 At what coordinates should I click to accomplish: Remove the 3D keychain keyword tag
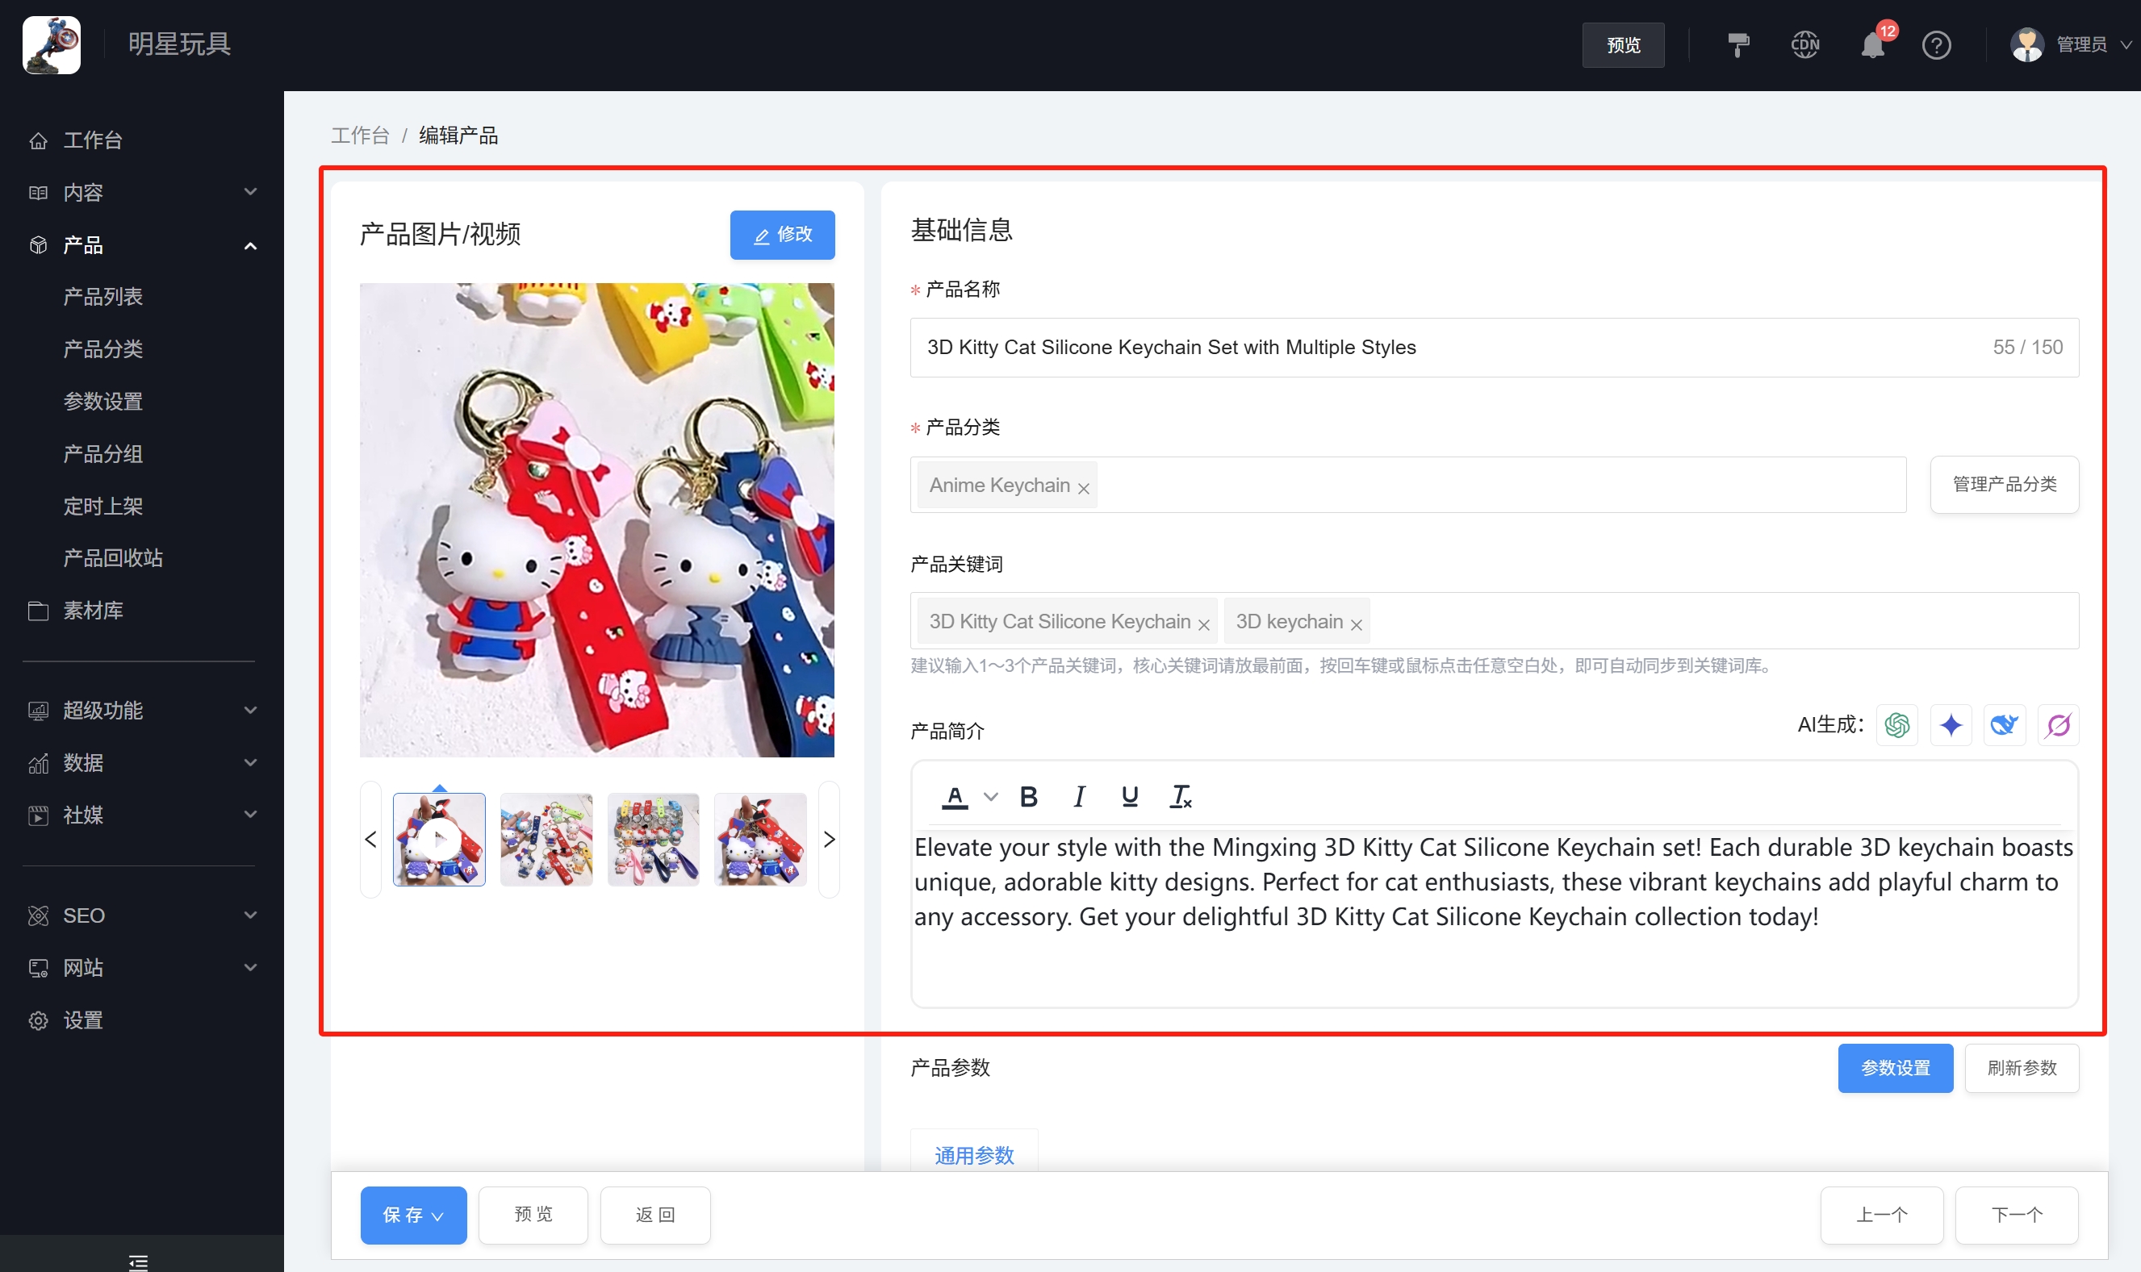coord(1357,625)
